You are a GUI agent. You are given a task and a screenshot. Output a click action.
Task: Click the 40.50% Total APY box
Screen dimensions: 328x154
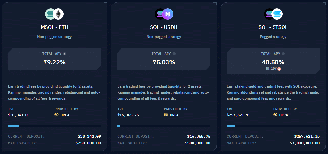(x=273, y=61)
